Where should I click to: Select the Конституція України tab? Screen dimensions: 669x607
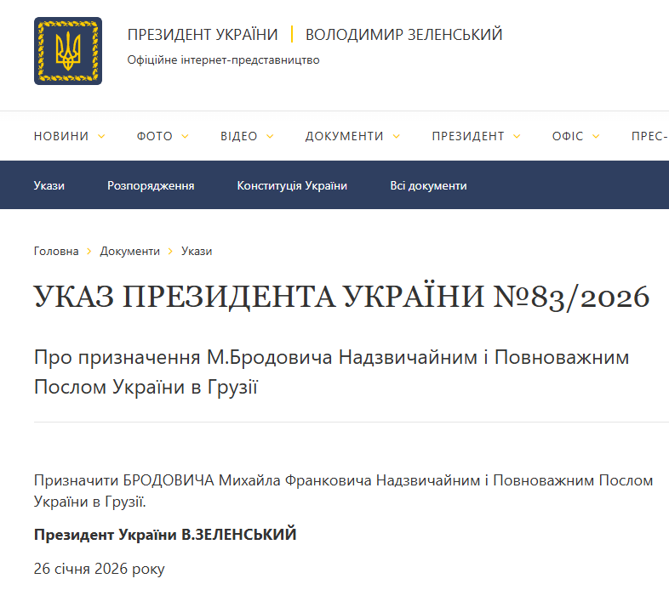point(292,185)
